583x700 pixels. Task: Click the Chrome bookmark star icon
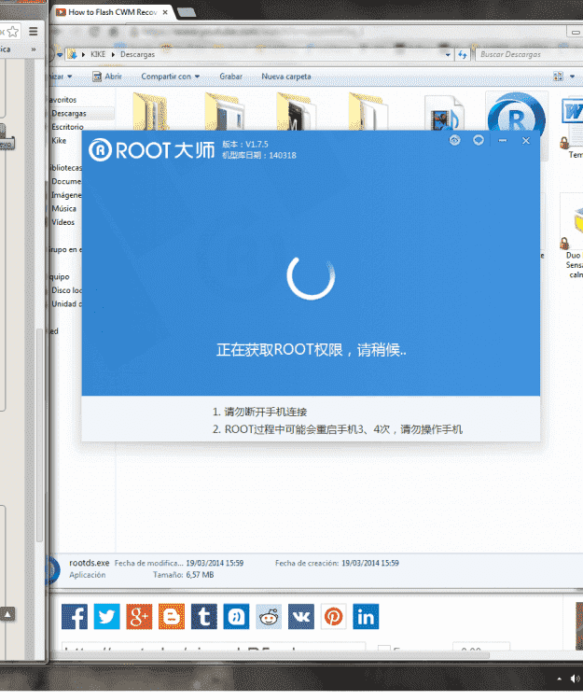[13, 32]
